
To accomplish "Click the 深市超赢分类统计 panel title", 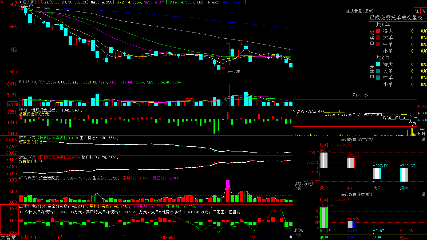I will point(357,194).
